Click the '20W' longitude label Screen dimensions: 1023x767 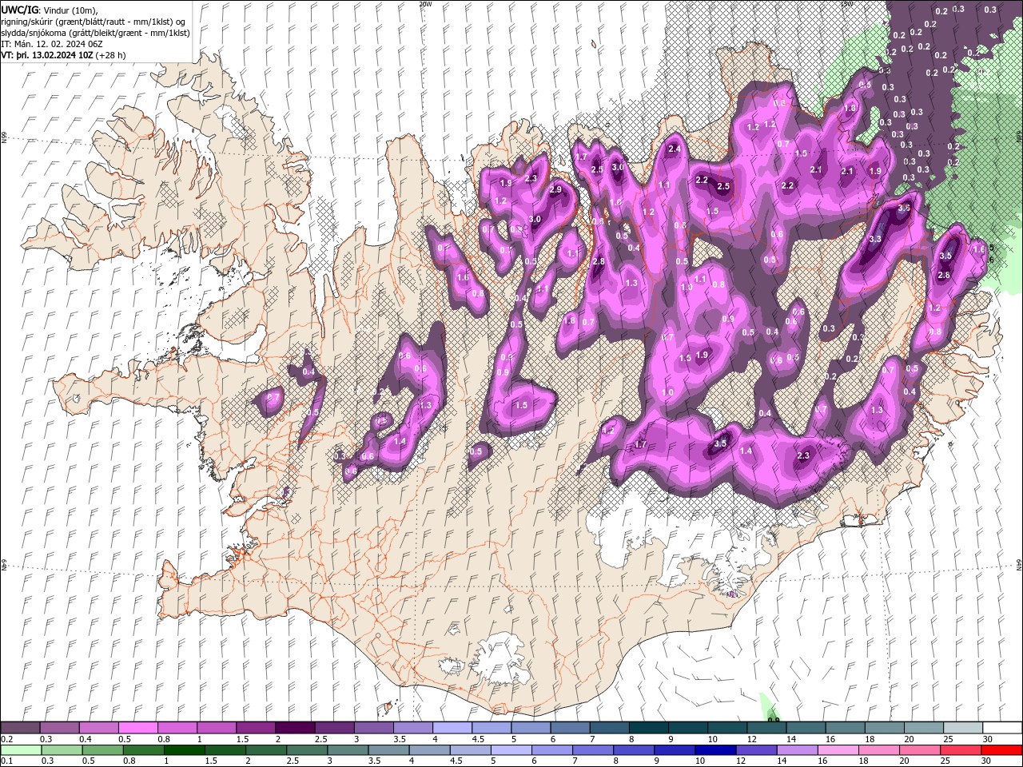[425, 4]
